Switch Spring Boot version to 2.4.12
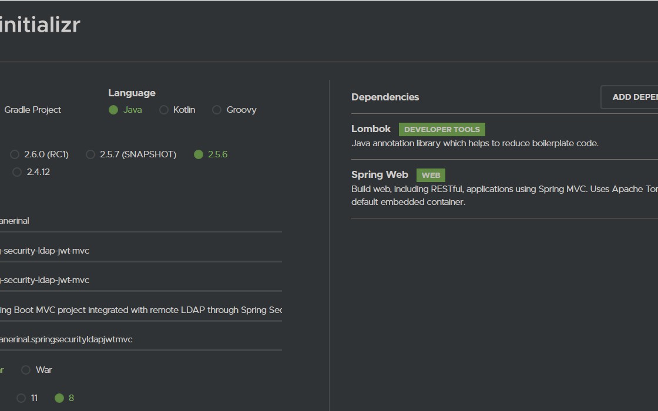 coord(17,172)
